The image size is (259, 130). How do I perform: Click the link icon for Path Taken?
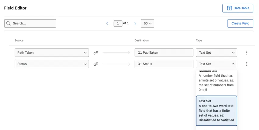96,53
